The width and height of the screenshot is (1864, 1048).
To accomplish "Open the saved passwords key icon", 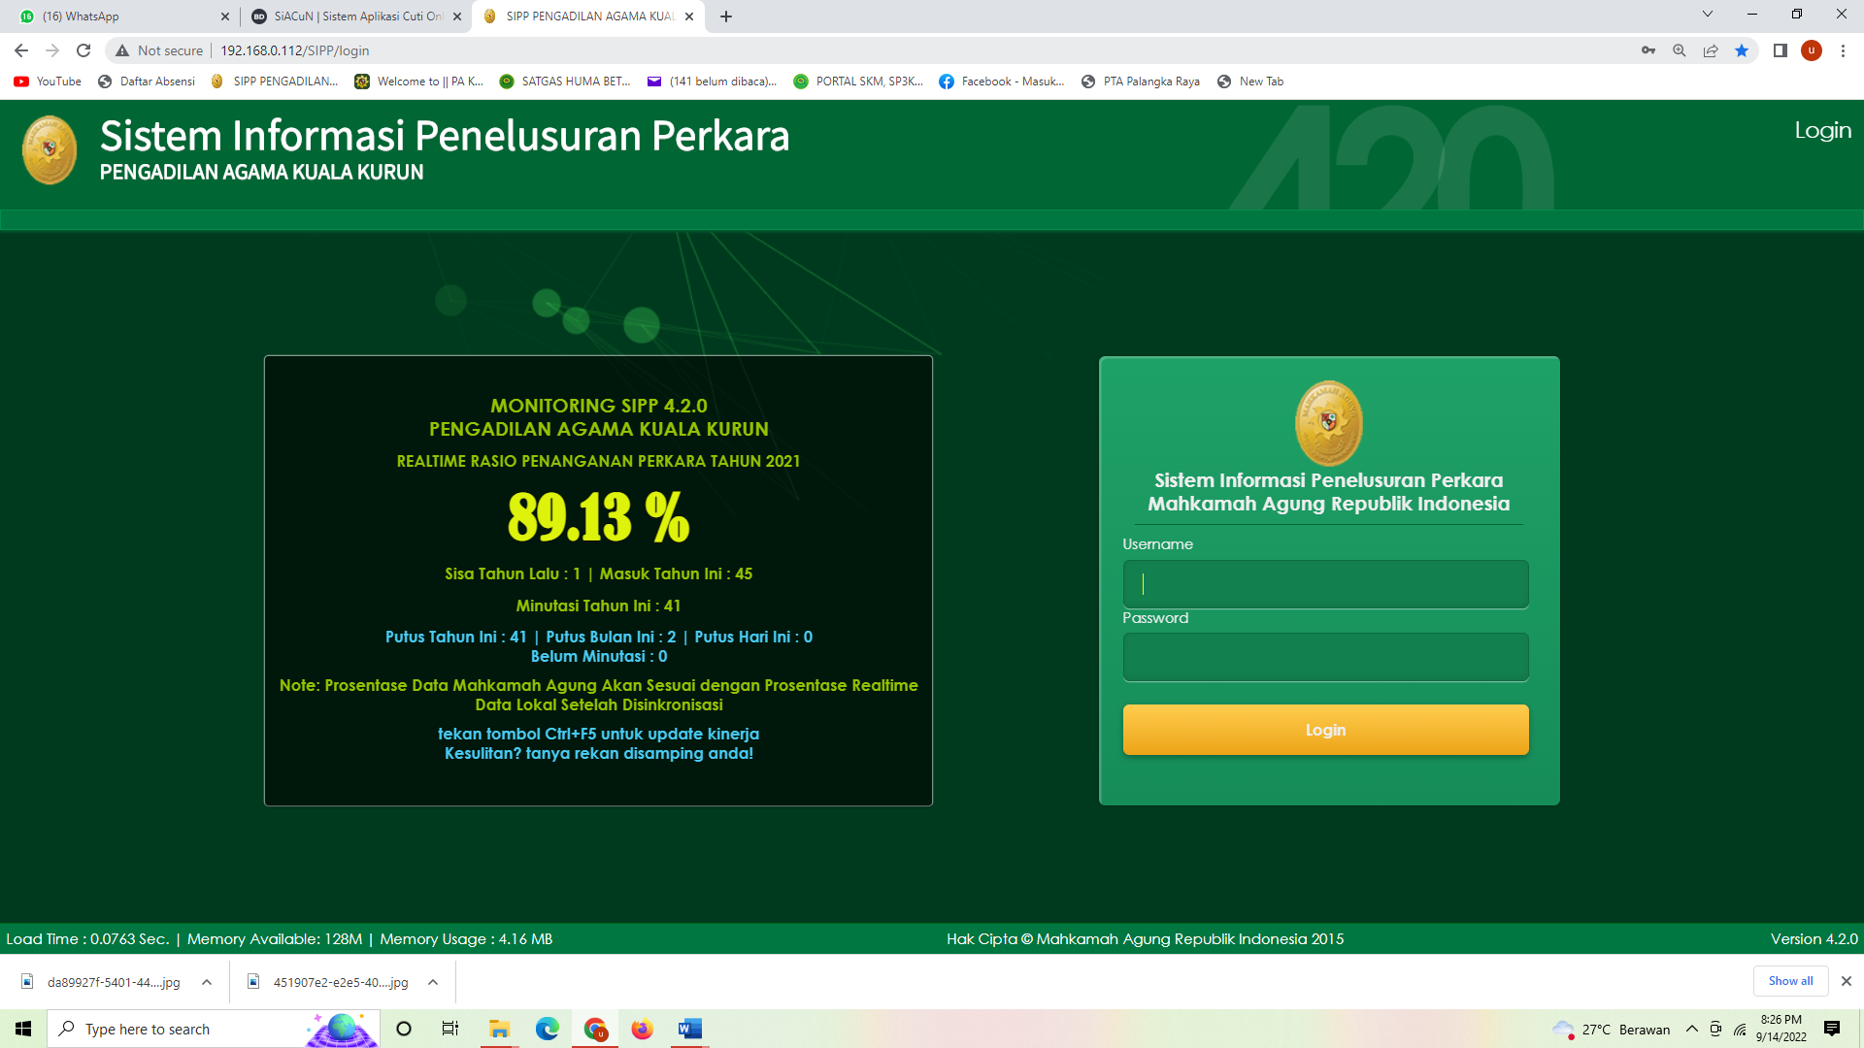I will tap(1648, 50).
